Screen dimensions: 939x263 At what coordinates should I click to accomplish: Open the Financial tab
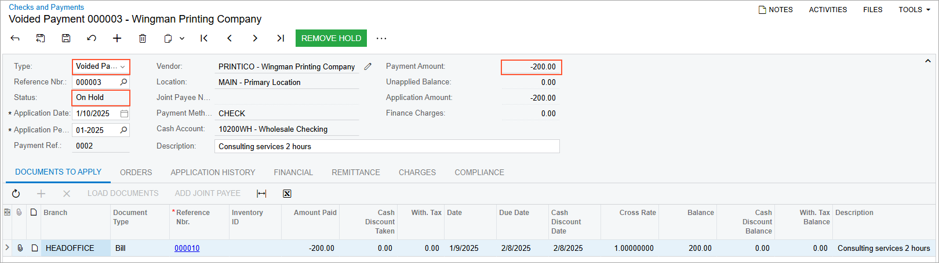pyautogui.click(x=293, y=172)
